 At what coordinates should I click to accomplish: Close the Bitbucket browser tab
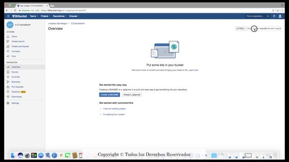click(x=47, y=6)
